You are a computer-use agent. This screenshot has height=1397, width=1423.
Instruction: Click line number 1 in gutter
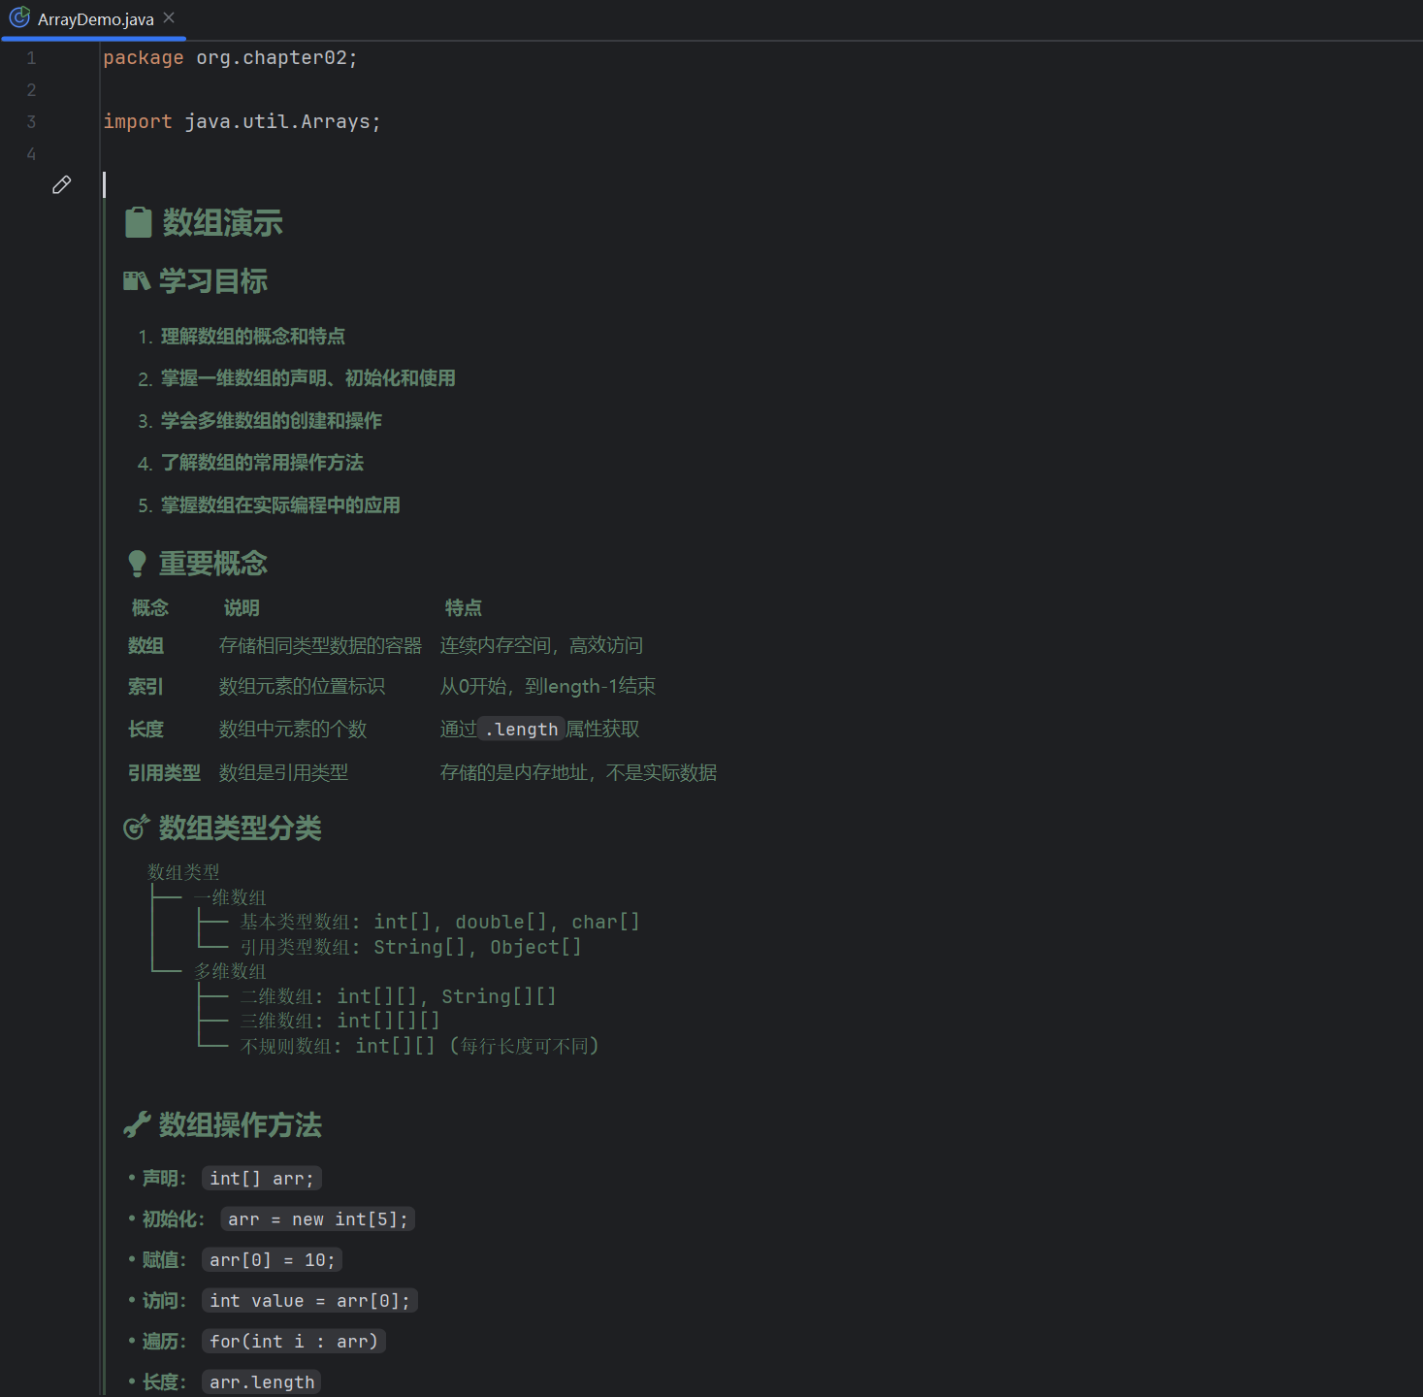click(31, 58)
